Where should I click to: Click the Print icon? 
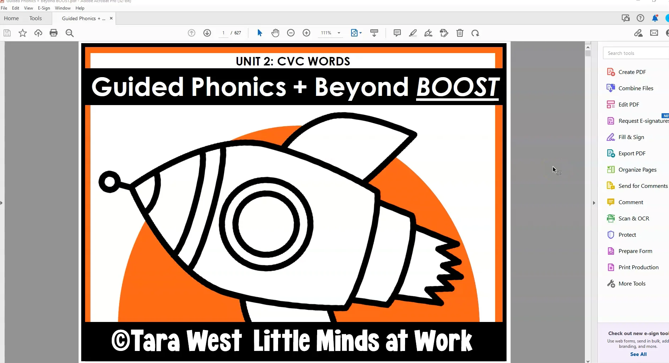[x=54, y=33]
